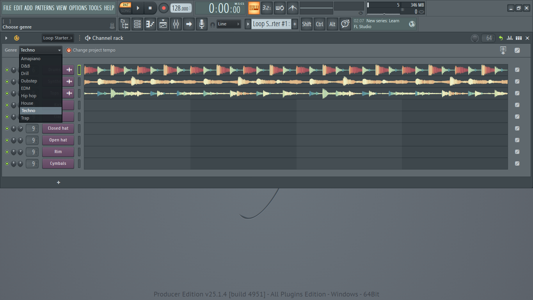533x300 pixels.
Task: Click the Cymbals channel button
Action: click(x=58, y=164)
